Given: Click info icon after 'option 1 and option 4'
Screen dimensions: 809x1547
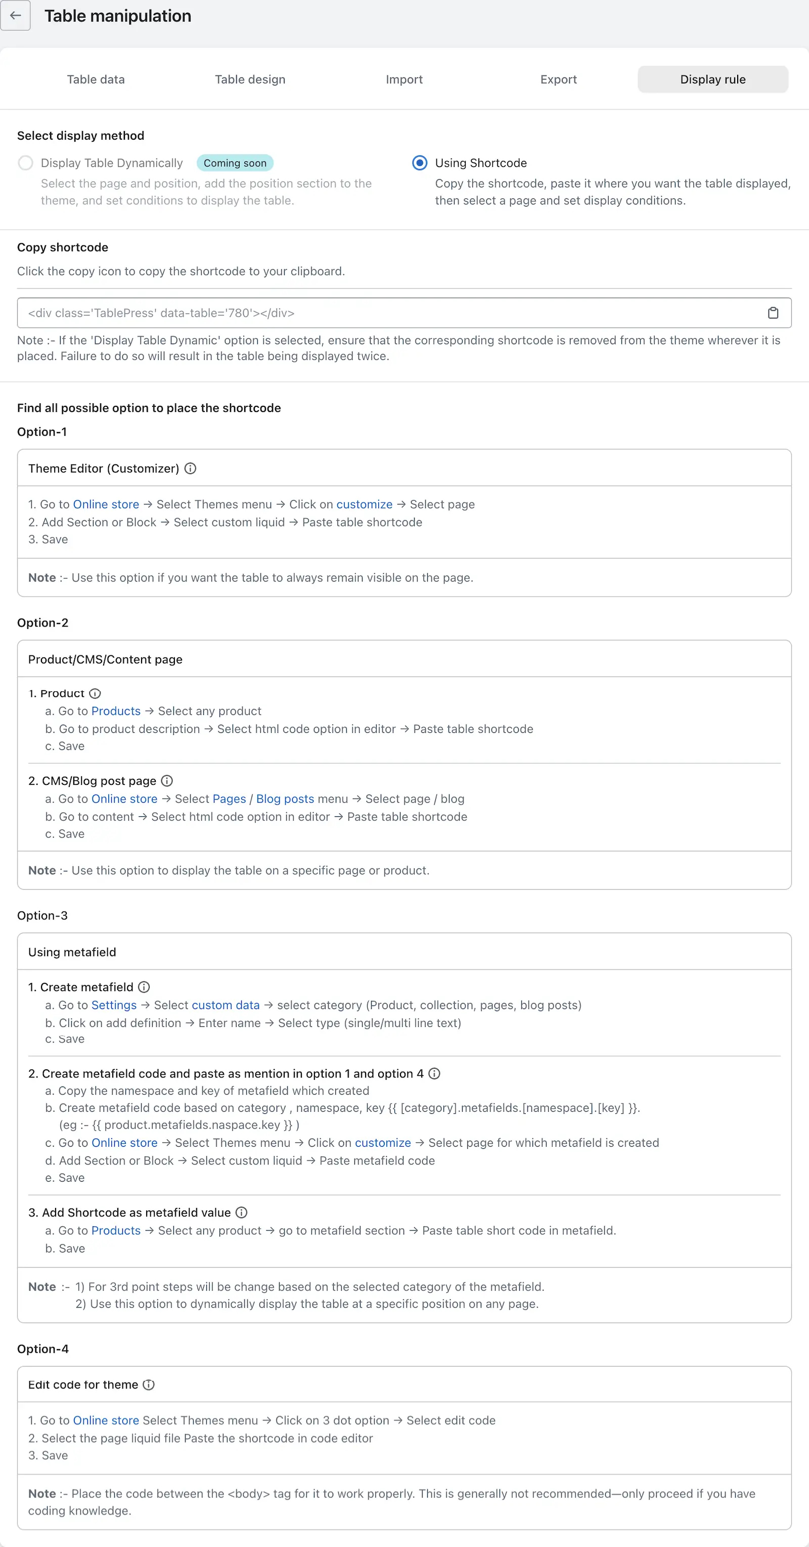Looking at the screenshot, I should pyautogui.click(x=434, y=1073).
